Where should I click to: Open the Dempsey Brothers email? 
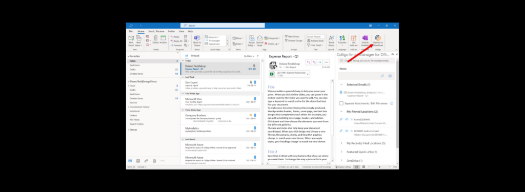tap(220, 119)
